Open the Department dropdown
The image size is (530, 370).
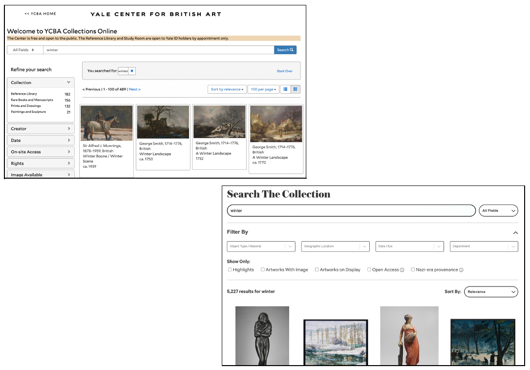click(x=484, y=247)
